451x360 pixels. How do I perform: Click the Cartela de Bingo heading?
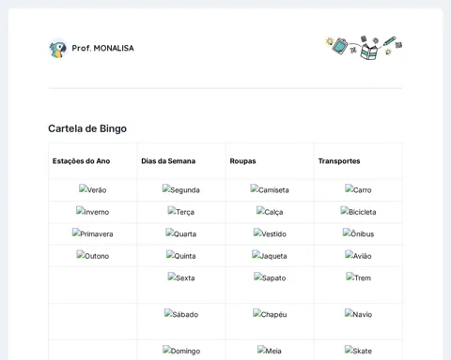click(87, 128)
